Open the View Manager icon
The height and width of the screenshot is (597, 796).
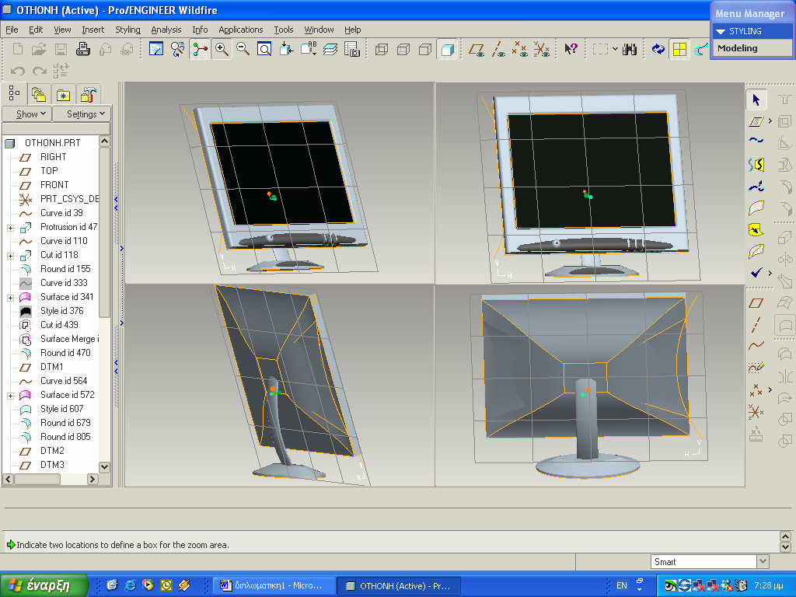pyautogui.click(x=352, y=49)
